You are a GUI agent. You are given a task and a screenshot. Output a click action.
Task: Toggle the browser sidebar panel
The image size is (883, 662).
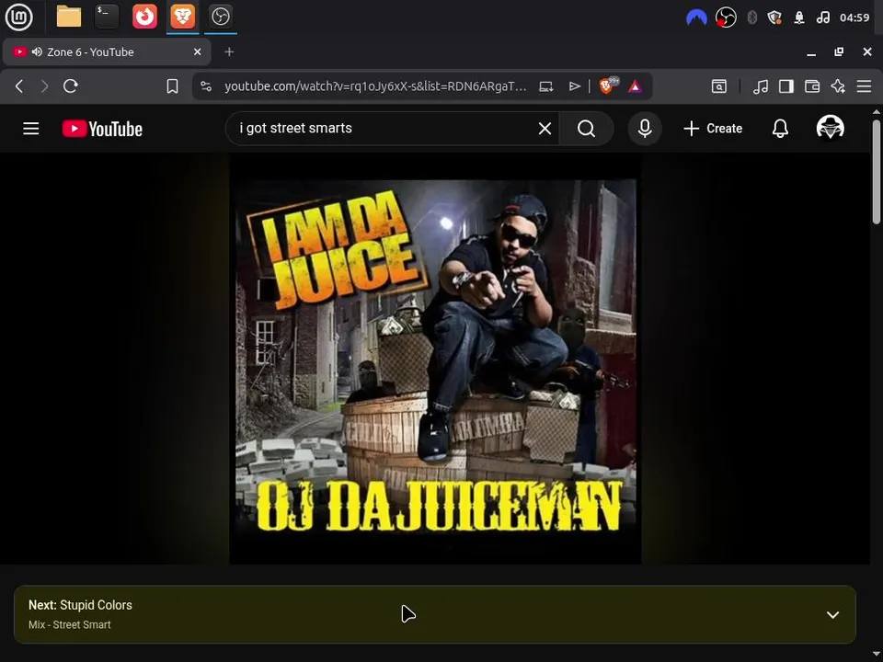(x=786, y=86)
